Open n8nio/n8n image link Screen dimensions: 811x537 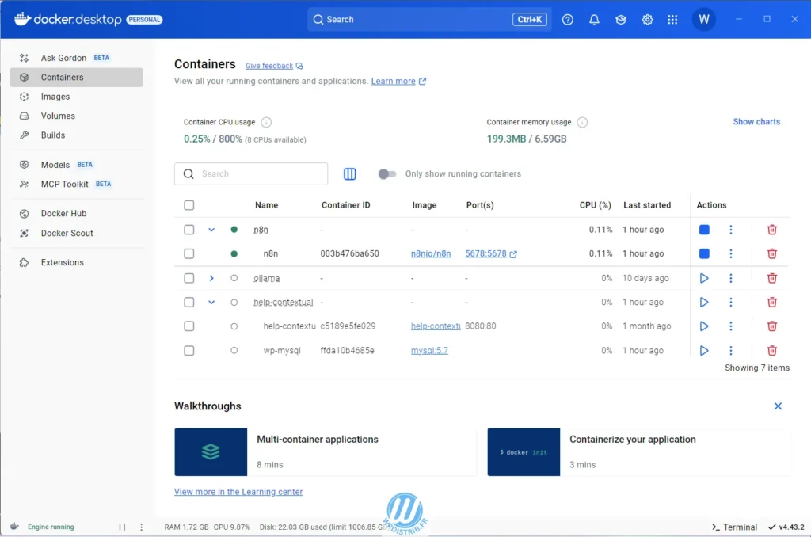pyautogui.click(x=431, y=253)
